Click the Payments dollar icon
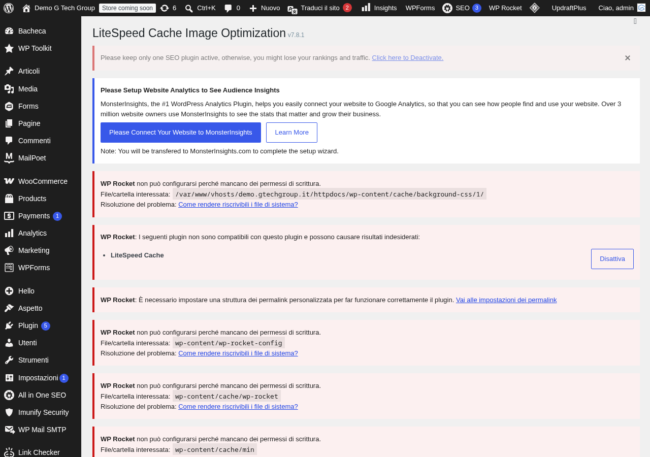 tap(9, 216)
